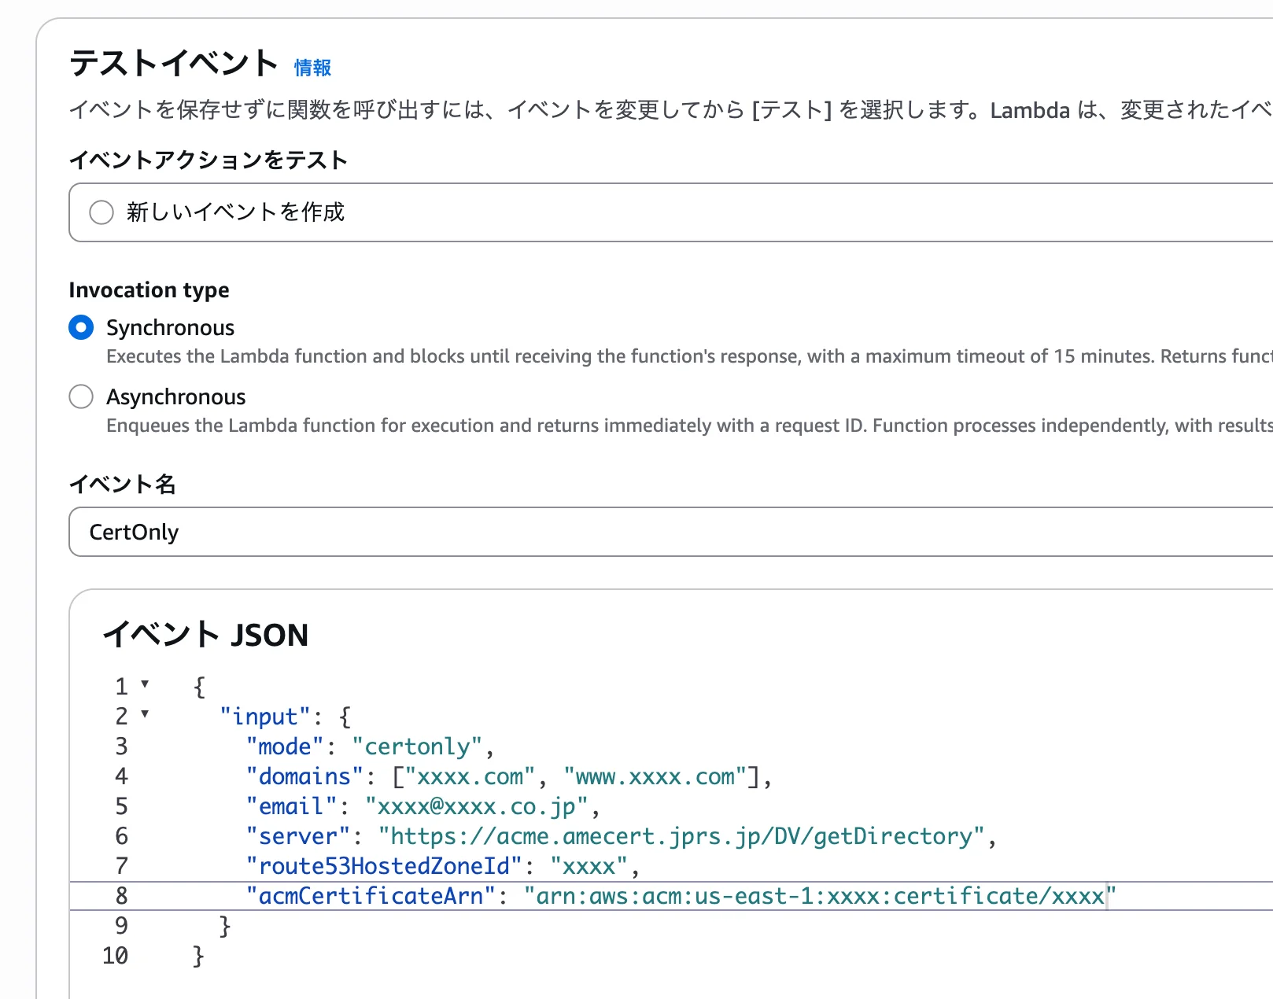
Task: Click line number 8 in the JSON editor
Action: (121, 896)
